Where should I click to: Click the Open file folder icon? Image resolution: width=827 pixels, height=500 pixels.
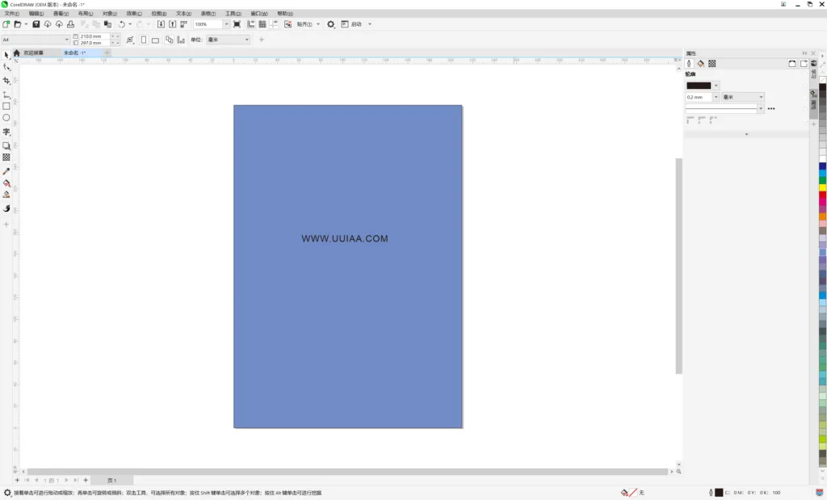pos(18,24)
